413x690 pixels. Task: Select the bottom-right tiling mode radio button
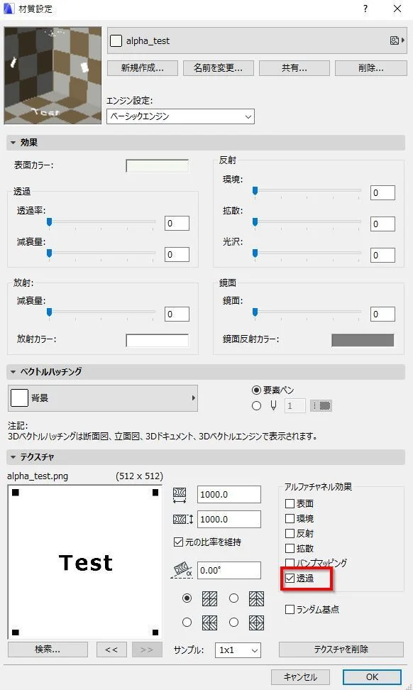point(234,623)
